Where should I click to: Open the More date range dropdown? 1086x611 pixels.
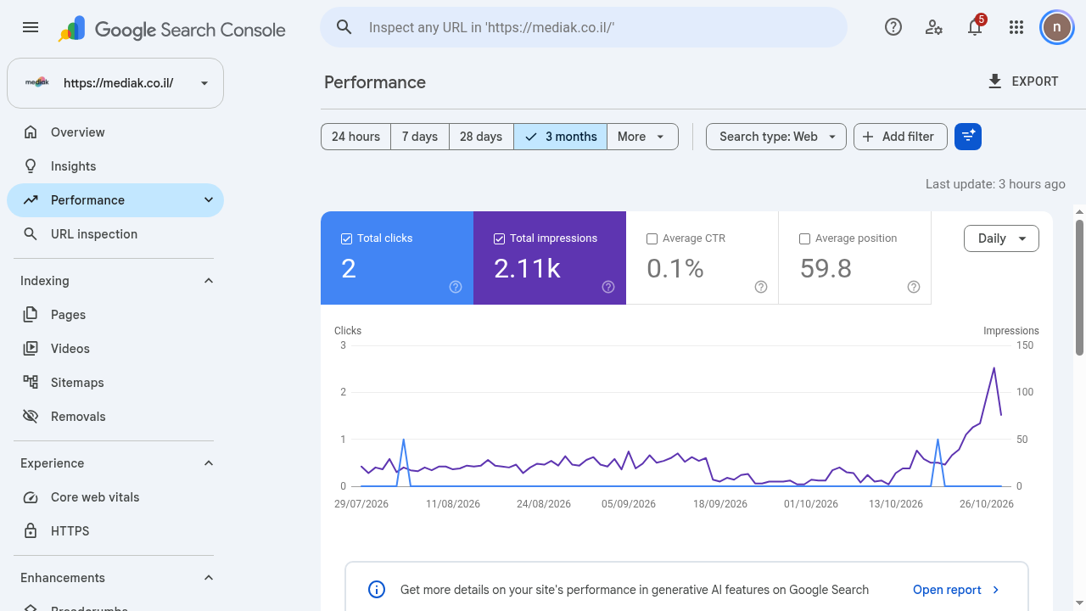(642, 137)
